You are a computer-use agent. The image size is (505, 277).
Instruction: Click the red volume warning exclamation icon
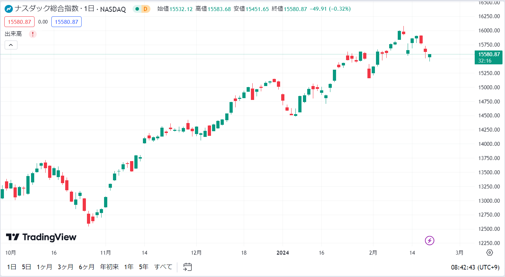click(x=33, y=34)
